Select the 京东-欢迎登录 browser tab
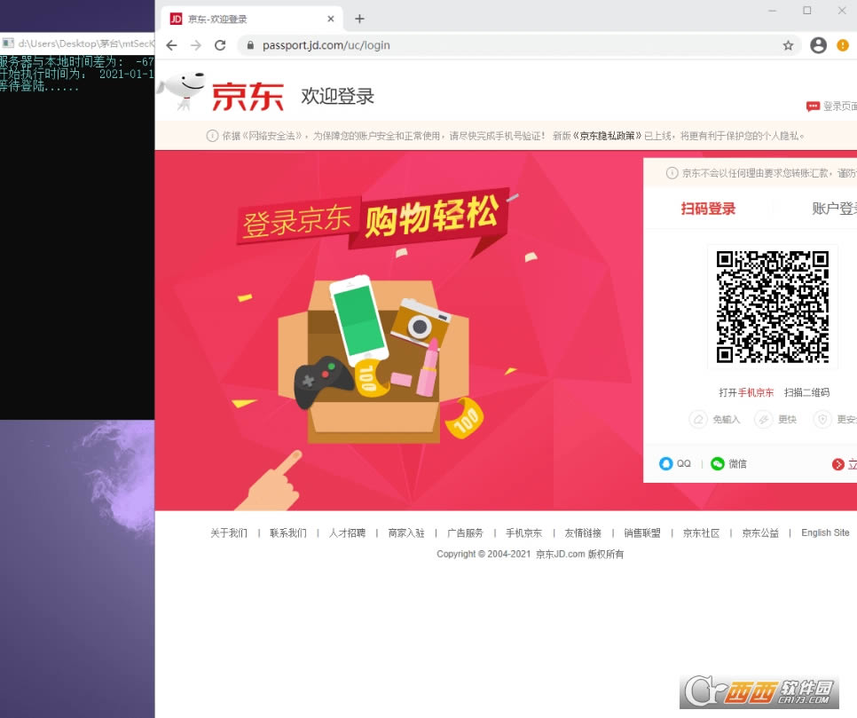Image resolution: width=857 pixels, height=718 pixels. click(x=252, y=19)
